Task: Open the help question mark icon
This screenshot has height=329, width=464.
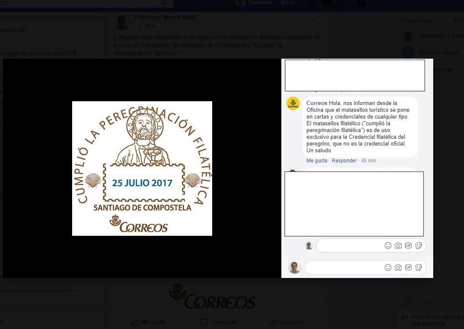Action: [361, 3]
